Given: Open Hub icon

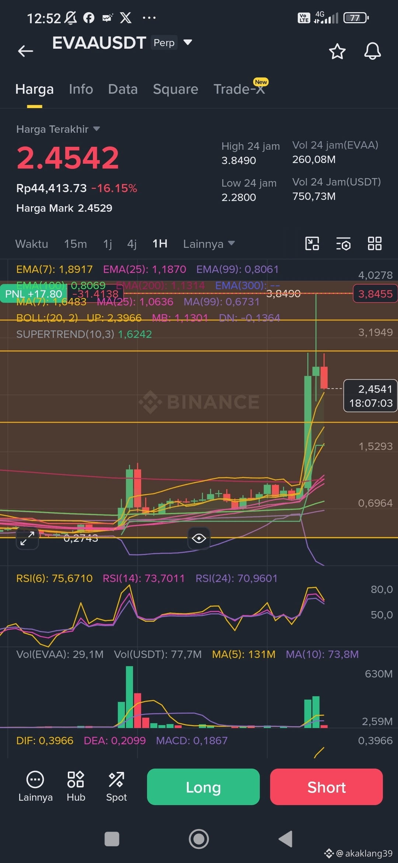Looking at the screenshot, I should click(76, 787).
